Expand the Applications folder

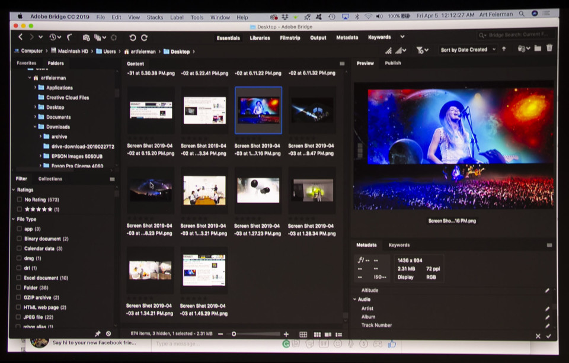tap(35, 88)
